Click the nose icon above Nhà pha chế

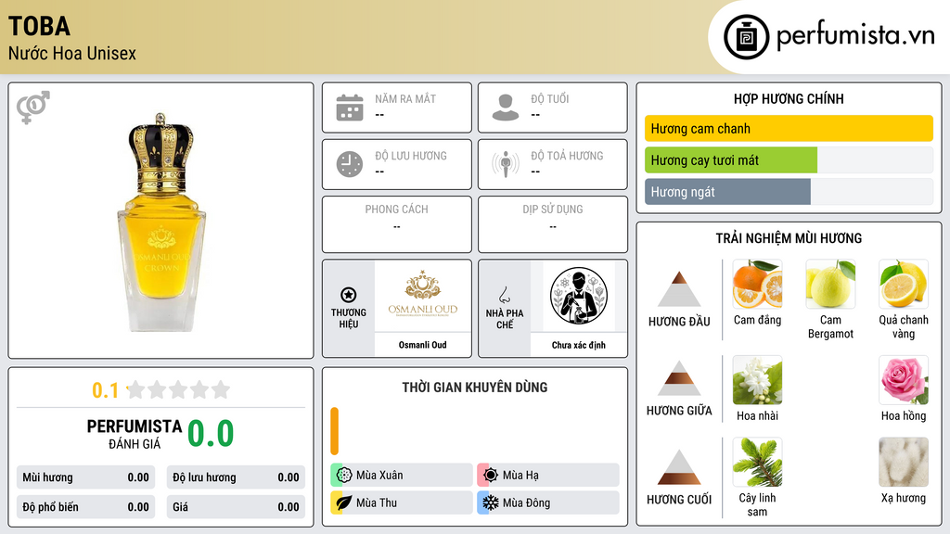pos(504,295)
